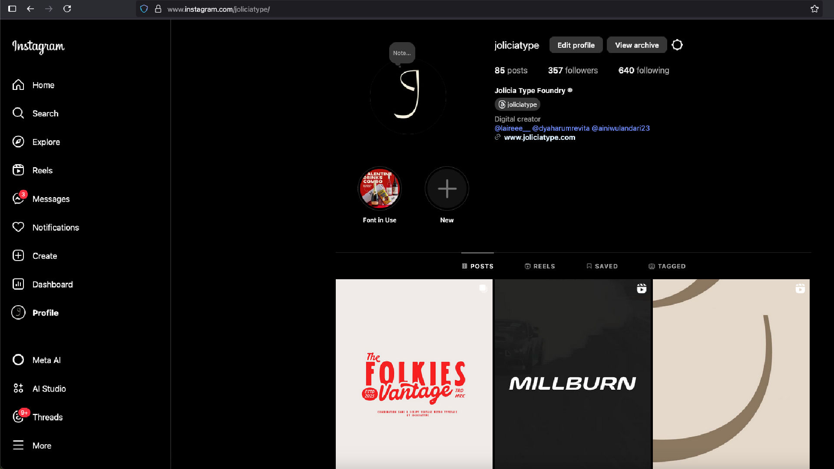Viewport: 834px width, 469px height.
Task: Go back in the browser
Action: click(x=30, y=9)
